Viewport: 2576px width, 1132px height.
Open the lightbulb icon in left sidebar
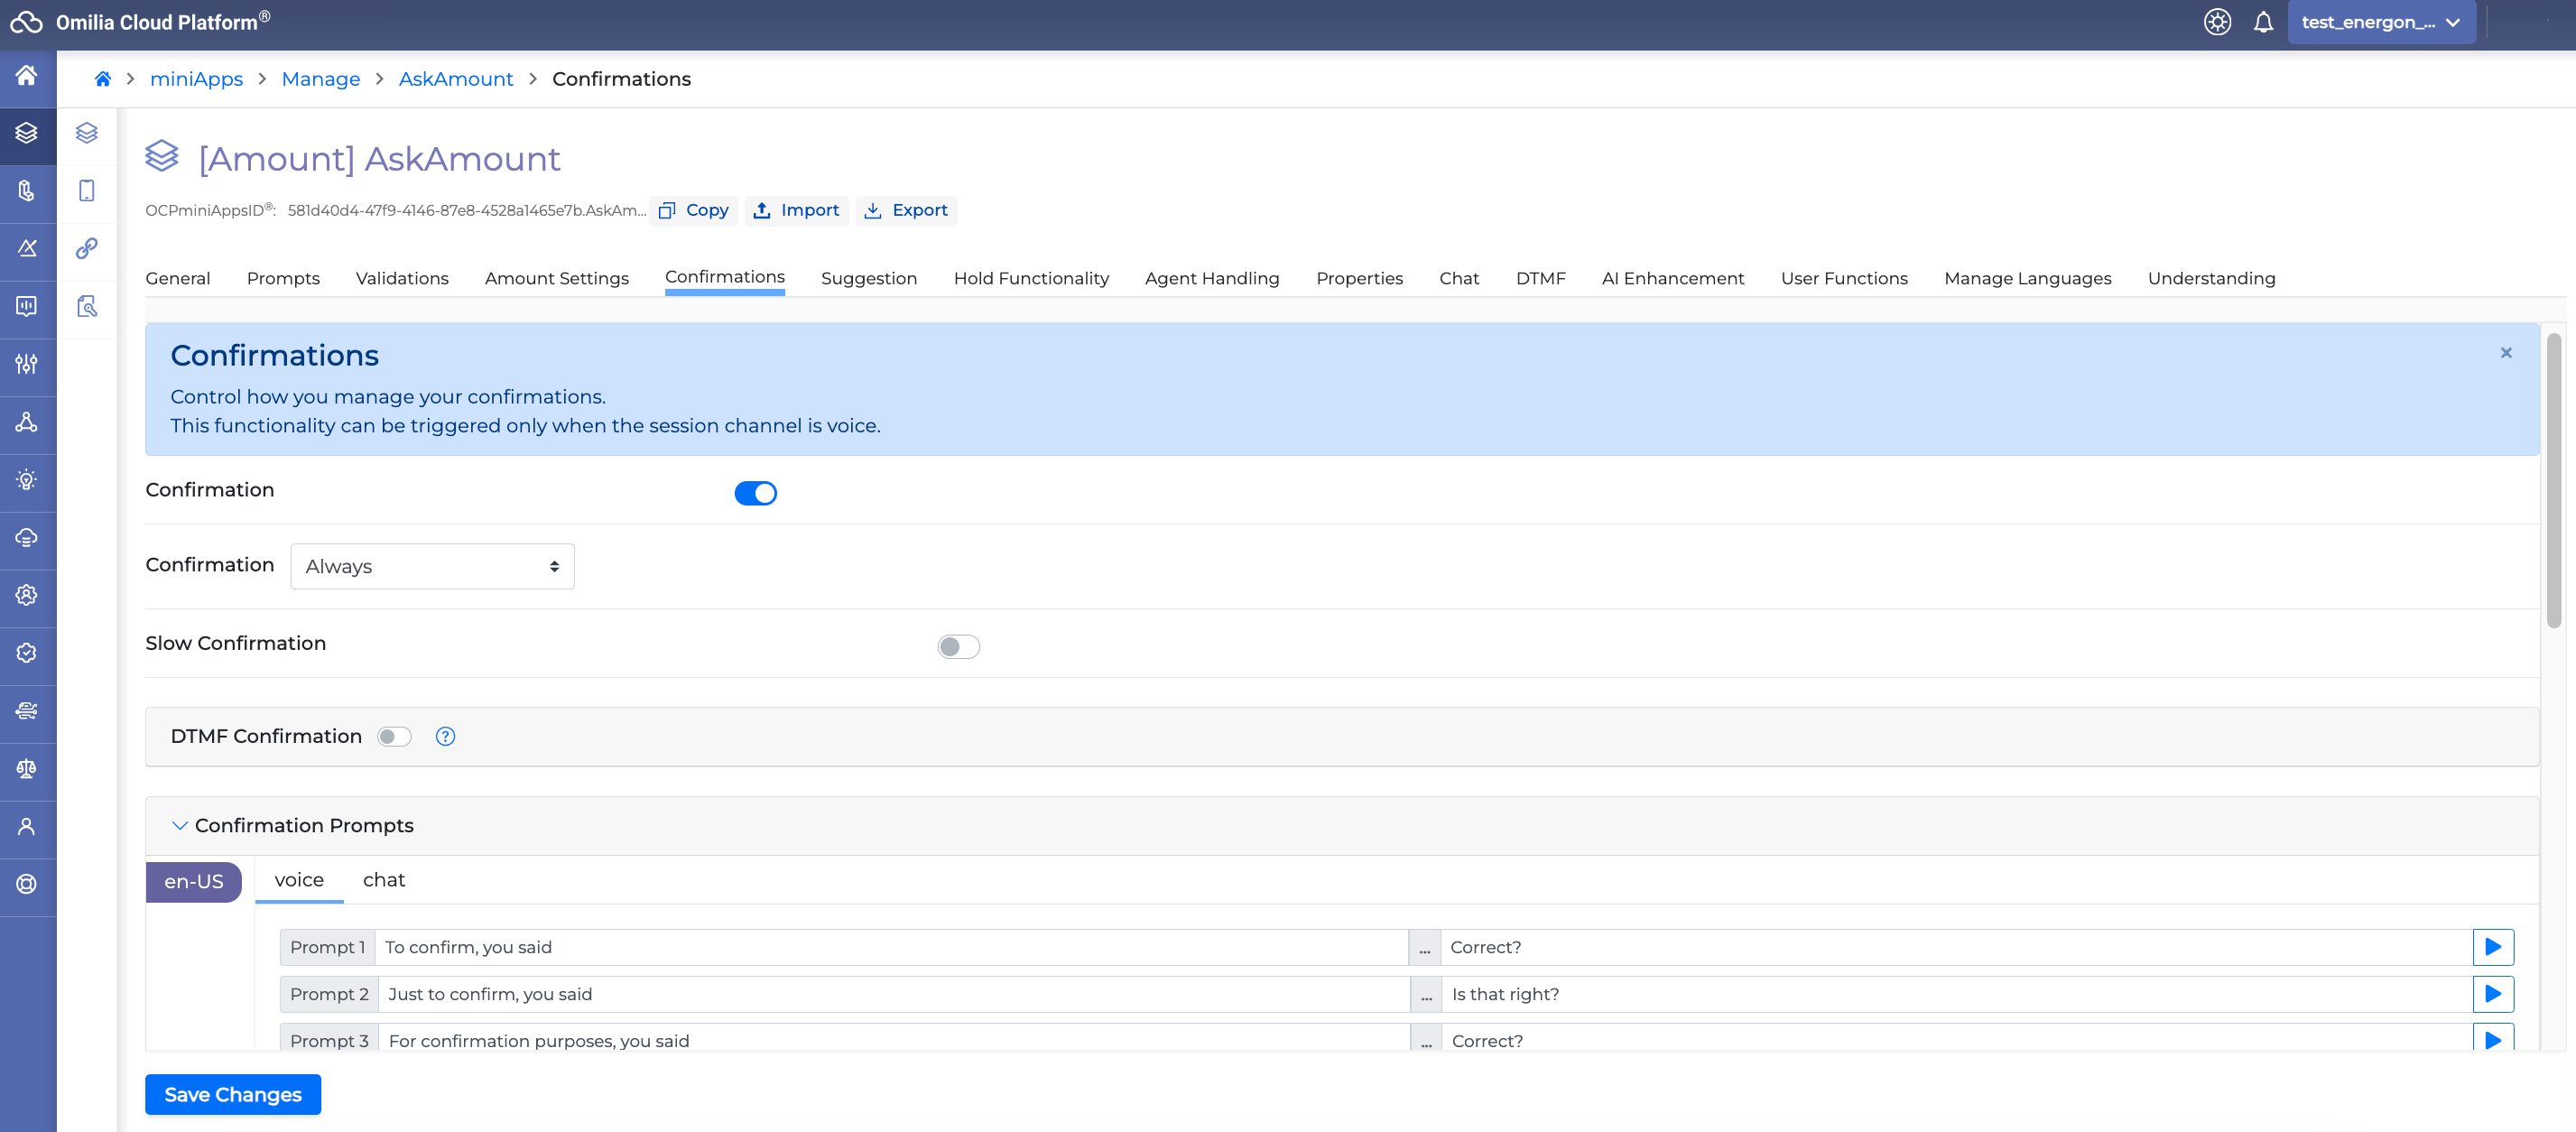(27, 480)
